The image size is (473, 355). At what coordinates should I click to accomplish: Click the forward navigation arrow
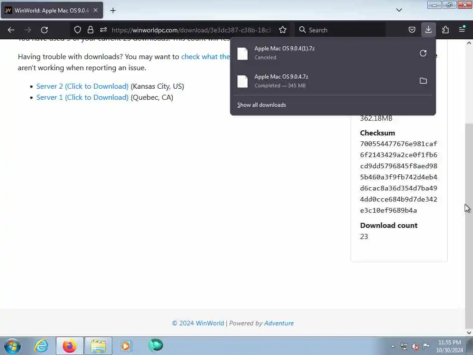(28, 30)
